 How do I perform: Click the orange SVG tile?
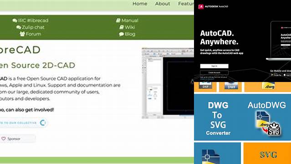pos(267,153)
